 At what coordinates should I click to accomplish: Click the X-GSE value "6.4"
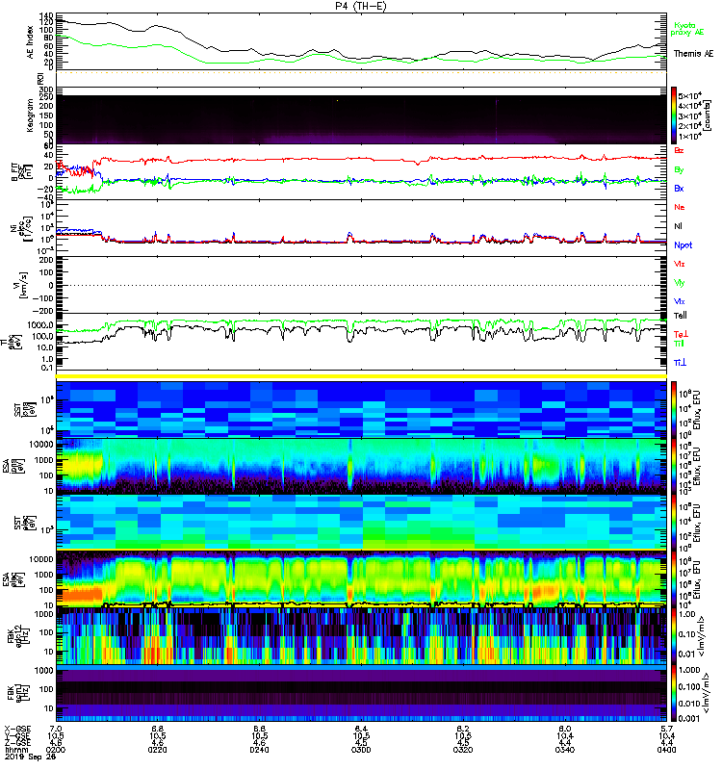(x=361, y=729)
